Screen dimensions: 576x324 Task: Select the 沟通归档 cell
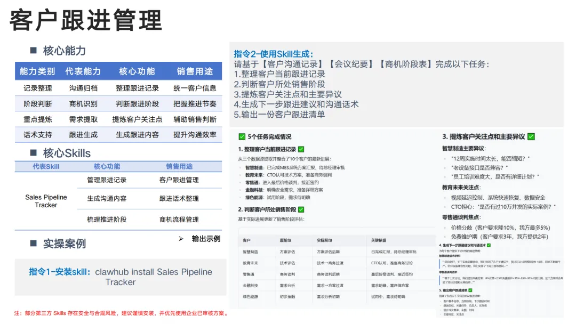tap(83, 88)
